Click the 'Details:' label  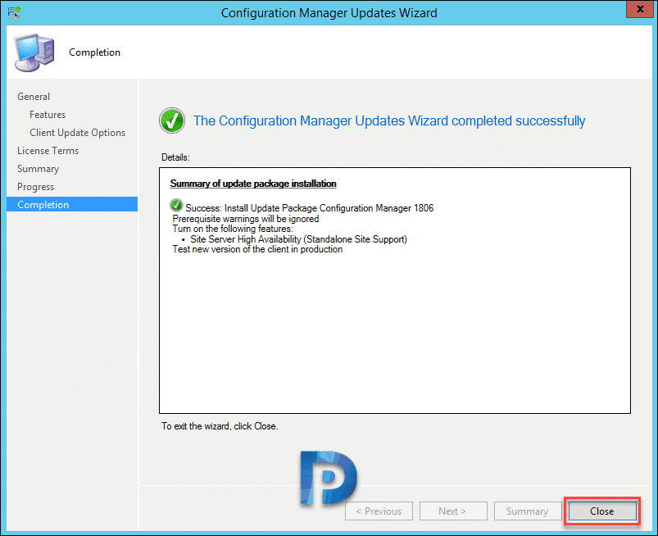(x=175, y=157)
